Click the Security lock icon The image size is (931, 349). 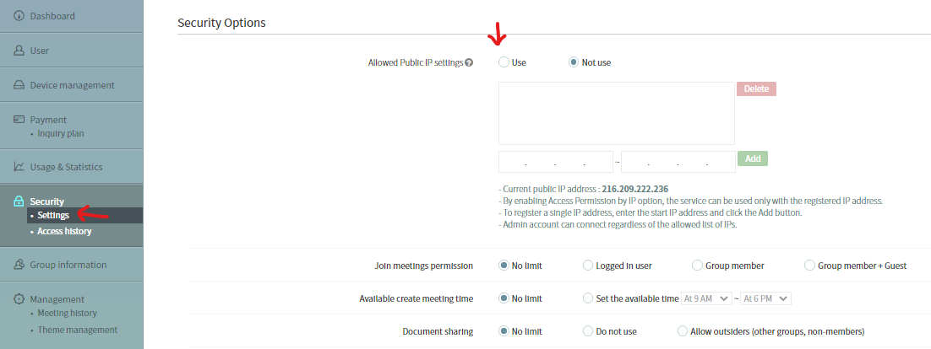coord(19,201)
